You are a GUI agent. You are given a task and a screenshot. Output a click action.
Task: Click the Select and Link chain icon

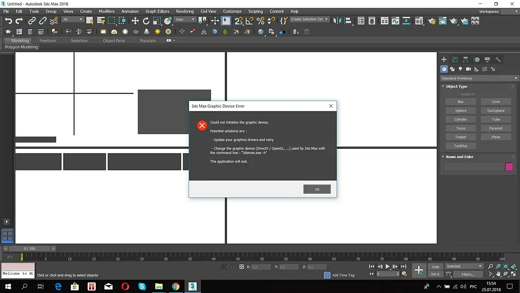pos(32,21)
